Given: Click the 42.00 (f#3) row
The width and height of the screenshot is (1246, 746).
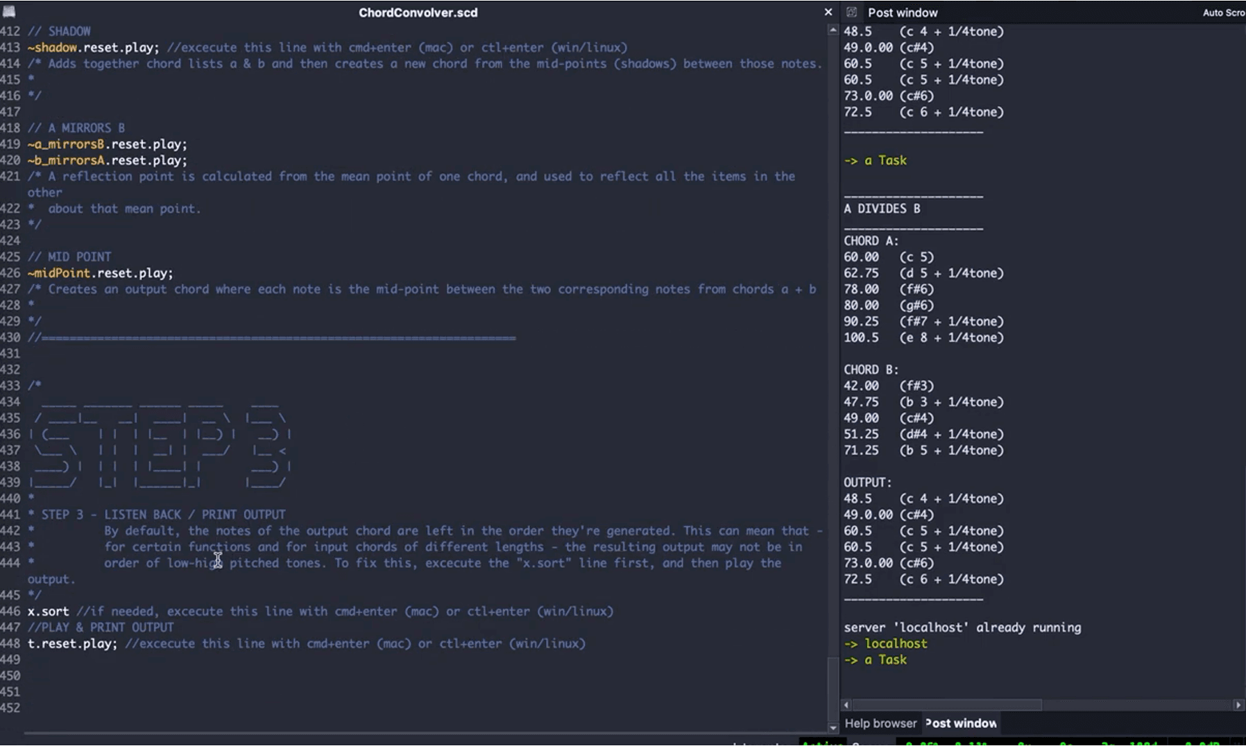Looking at the screenshot, I should 889,385.
